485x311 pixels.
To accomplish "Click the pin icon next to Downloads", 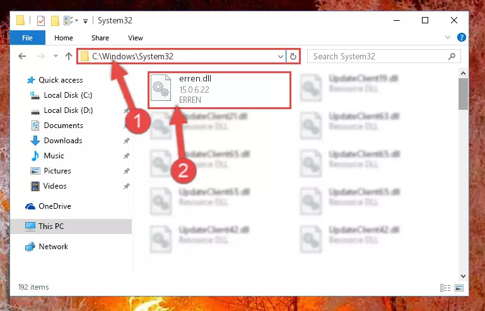I will [x=126, y=141].
